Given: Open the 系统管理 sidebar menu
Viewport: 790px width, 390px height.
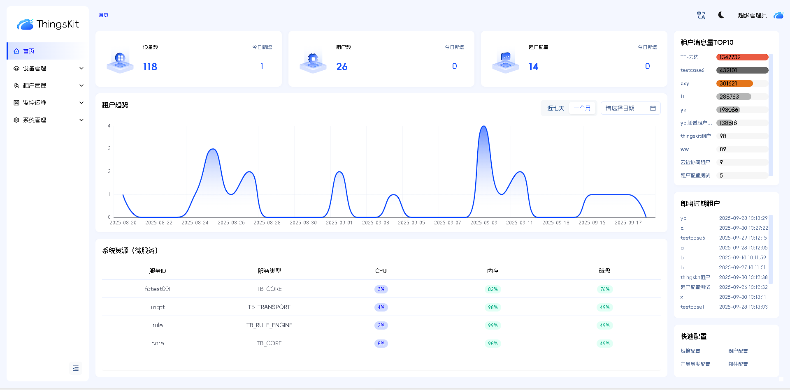Looking at the screenshot, I should (x=48, y=120).
